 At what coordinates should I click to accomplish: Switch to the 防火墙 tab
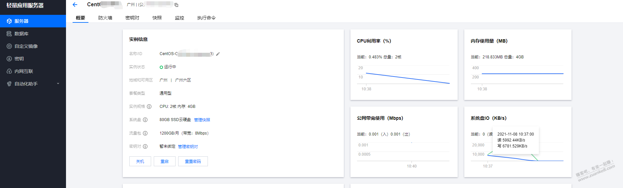tap(105, 18)
